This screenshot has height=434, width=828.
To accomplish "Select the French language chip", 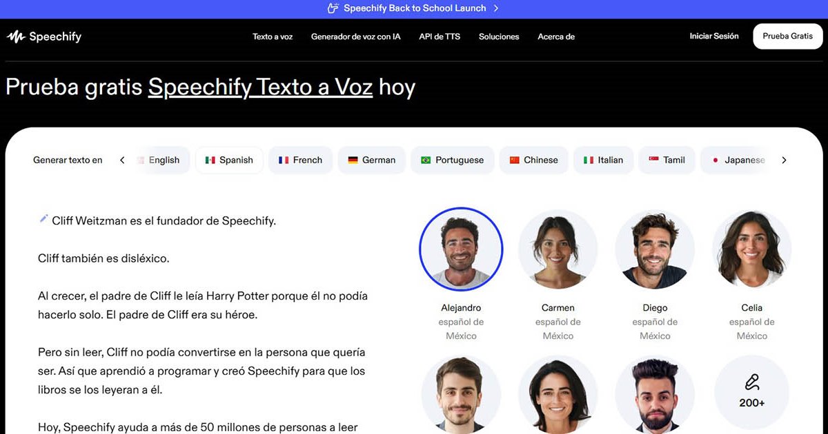I will coord(300,160).
